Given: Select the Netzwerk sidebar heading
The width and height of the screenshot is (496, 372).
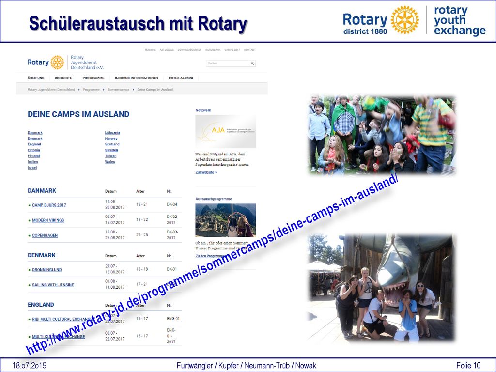Looking at the screenshot, I should (x=203, y=110).
